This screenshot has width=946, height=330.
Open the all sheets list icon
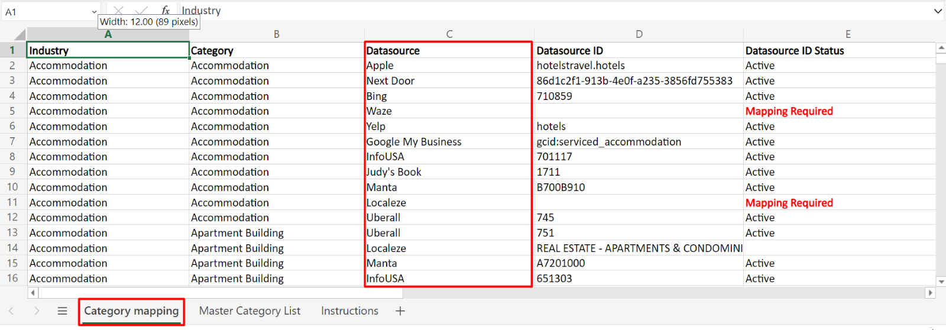click(x=62, y=311)
